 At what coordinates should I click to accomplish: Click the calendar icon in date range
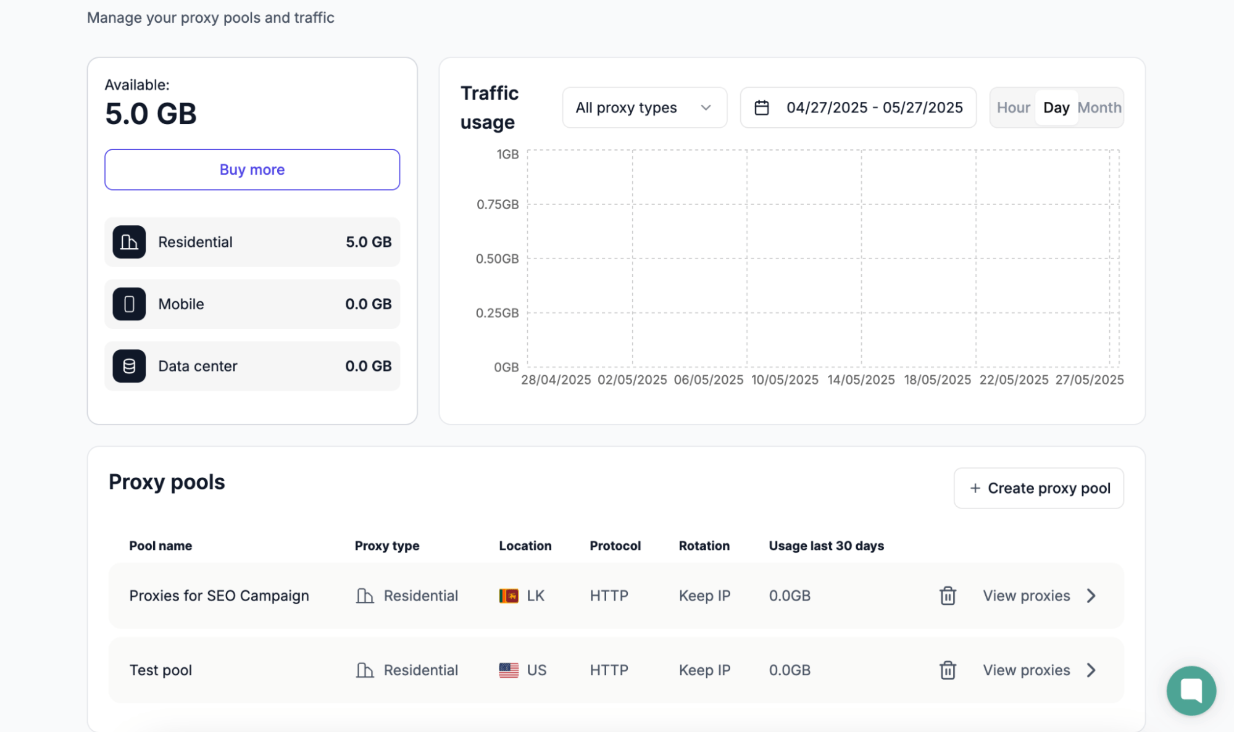pyautogui.click(x=762, y=107)
